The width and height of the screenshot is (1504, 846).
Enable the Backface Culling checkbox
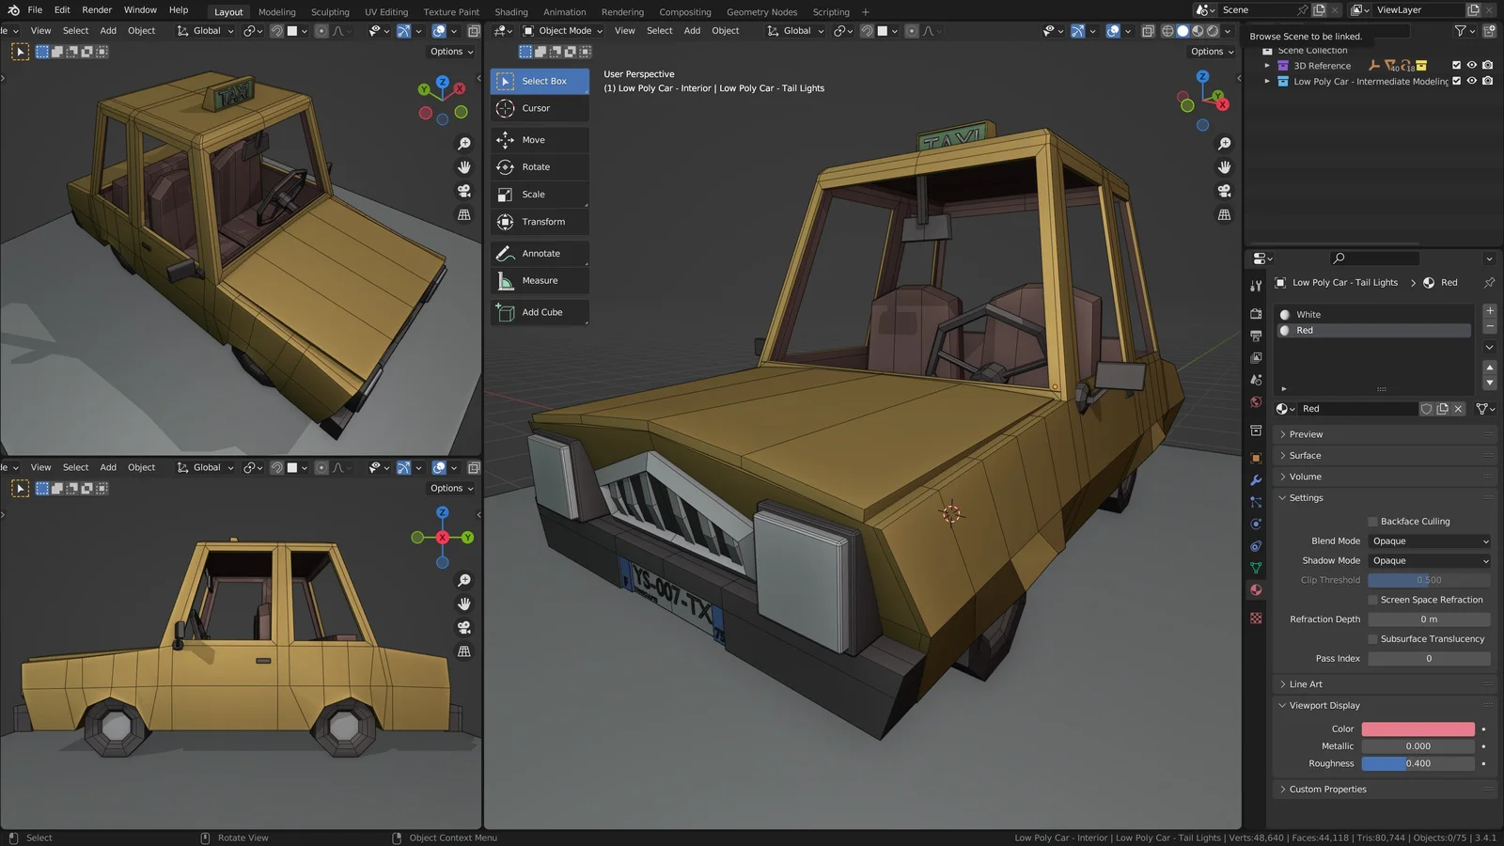pyautogui.click(x=1373, y=522)
